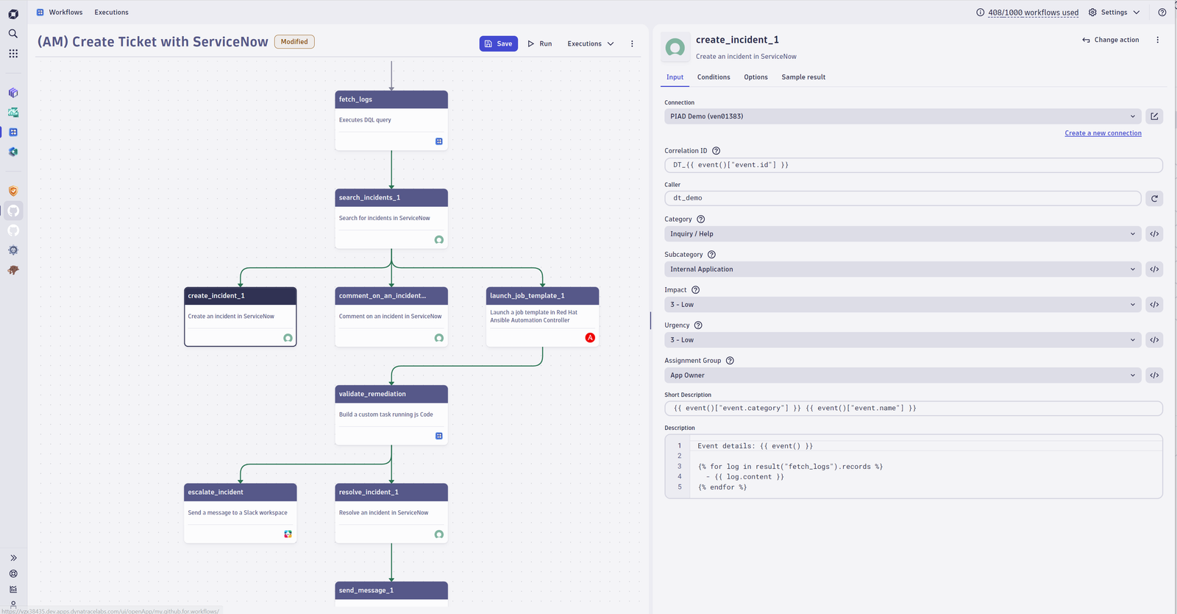This screenshot has height=614, width=1177.
Task: Click the Correlation ID input field
Action: coord(913,165)
